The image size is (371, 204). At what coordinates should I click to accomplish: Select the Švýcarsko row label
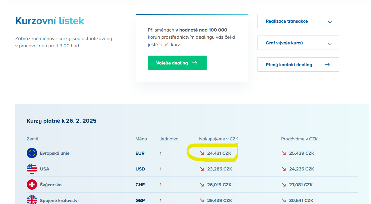tap(51, 185)
